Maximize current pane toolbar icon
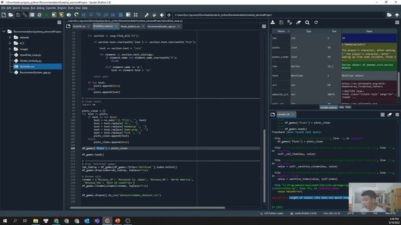Screen dimensions: 401x225 click(x=135, y=15)
